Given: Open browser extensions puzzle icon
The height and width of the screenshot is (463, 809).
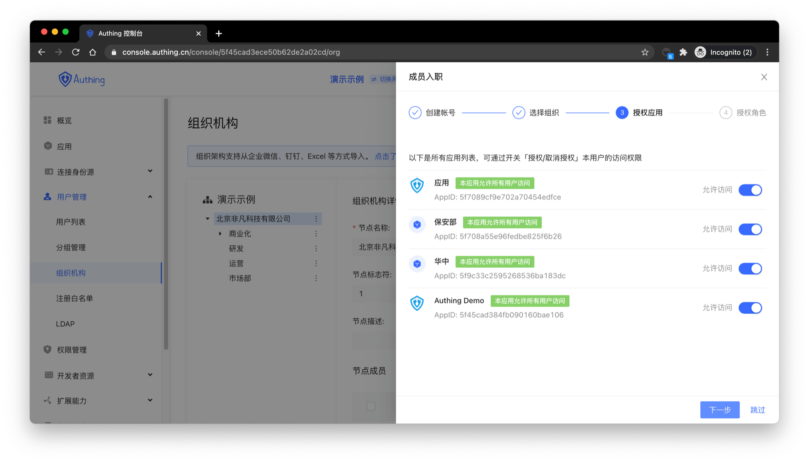Looking at the screenshot, I should coord(683,52).
